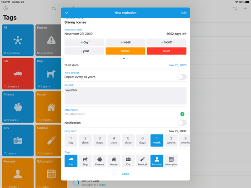Image resolution: width=251 pixels, height=188 pixels.
Task: Click the expiration date November 29, 2030
Action: tap(78, 34)
